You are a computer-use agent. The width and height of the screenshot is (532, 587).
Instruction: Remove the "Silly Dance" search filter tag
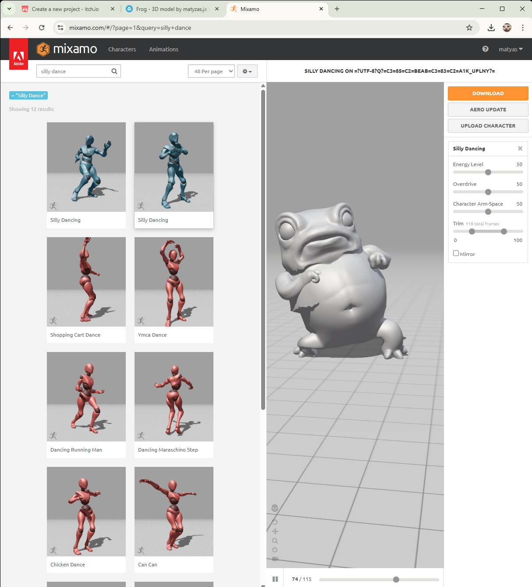click(x=28, y=96)
